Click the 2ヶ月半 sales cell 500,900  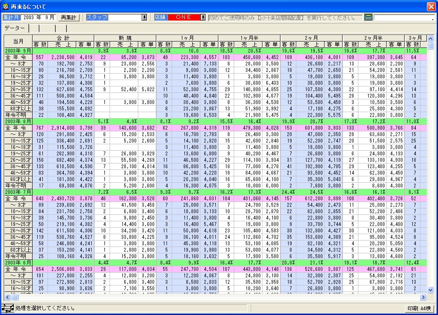(x=372, y=128)
